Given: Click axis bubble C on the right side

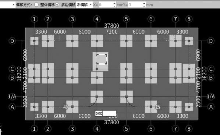Looking at the screenshot, I should click(211, 69).
